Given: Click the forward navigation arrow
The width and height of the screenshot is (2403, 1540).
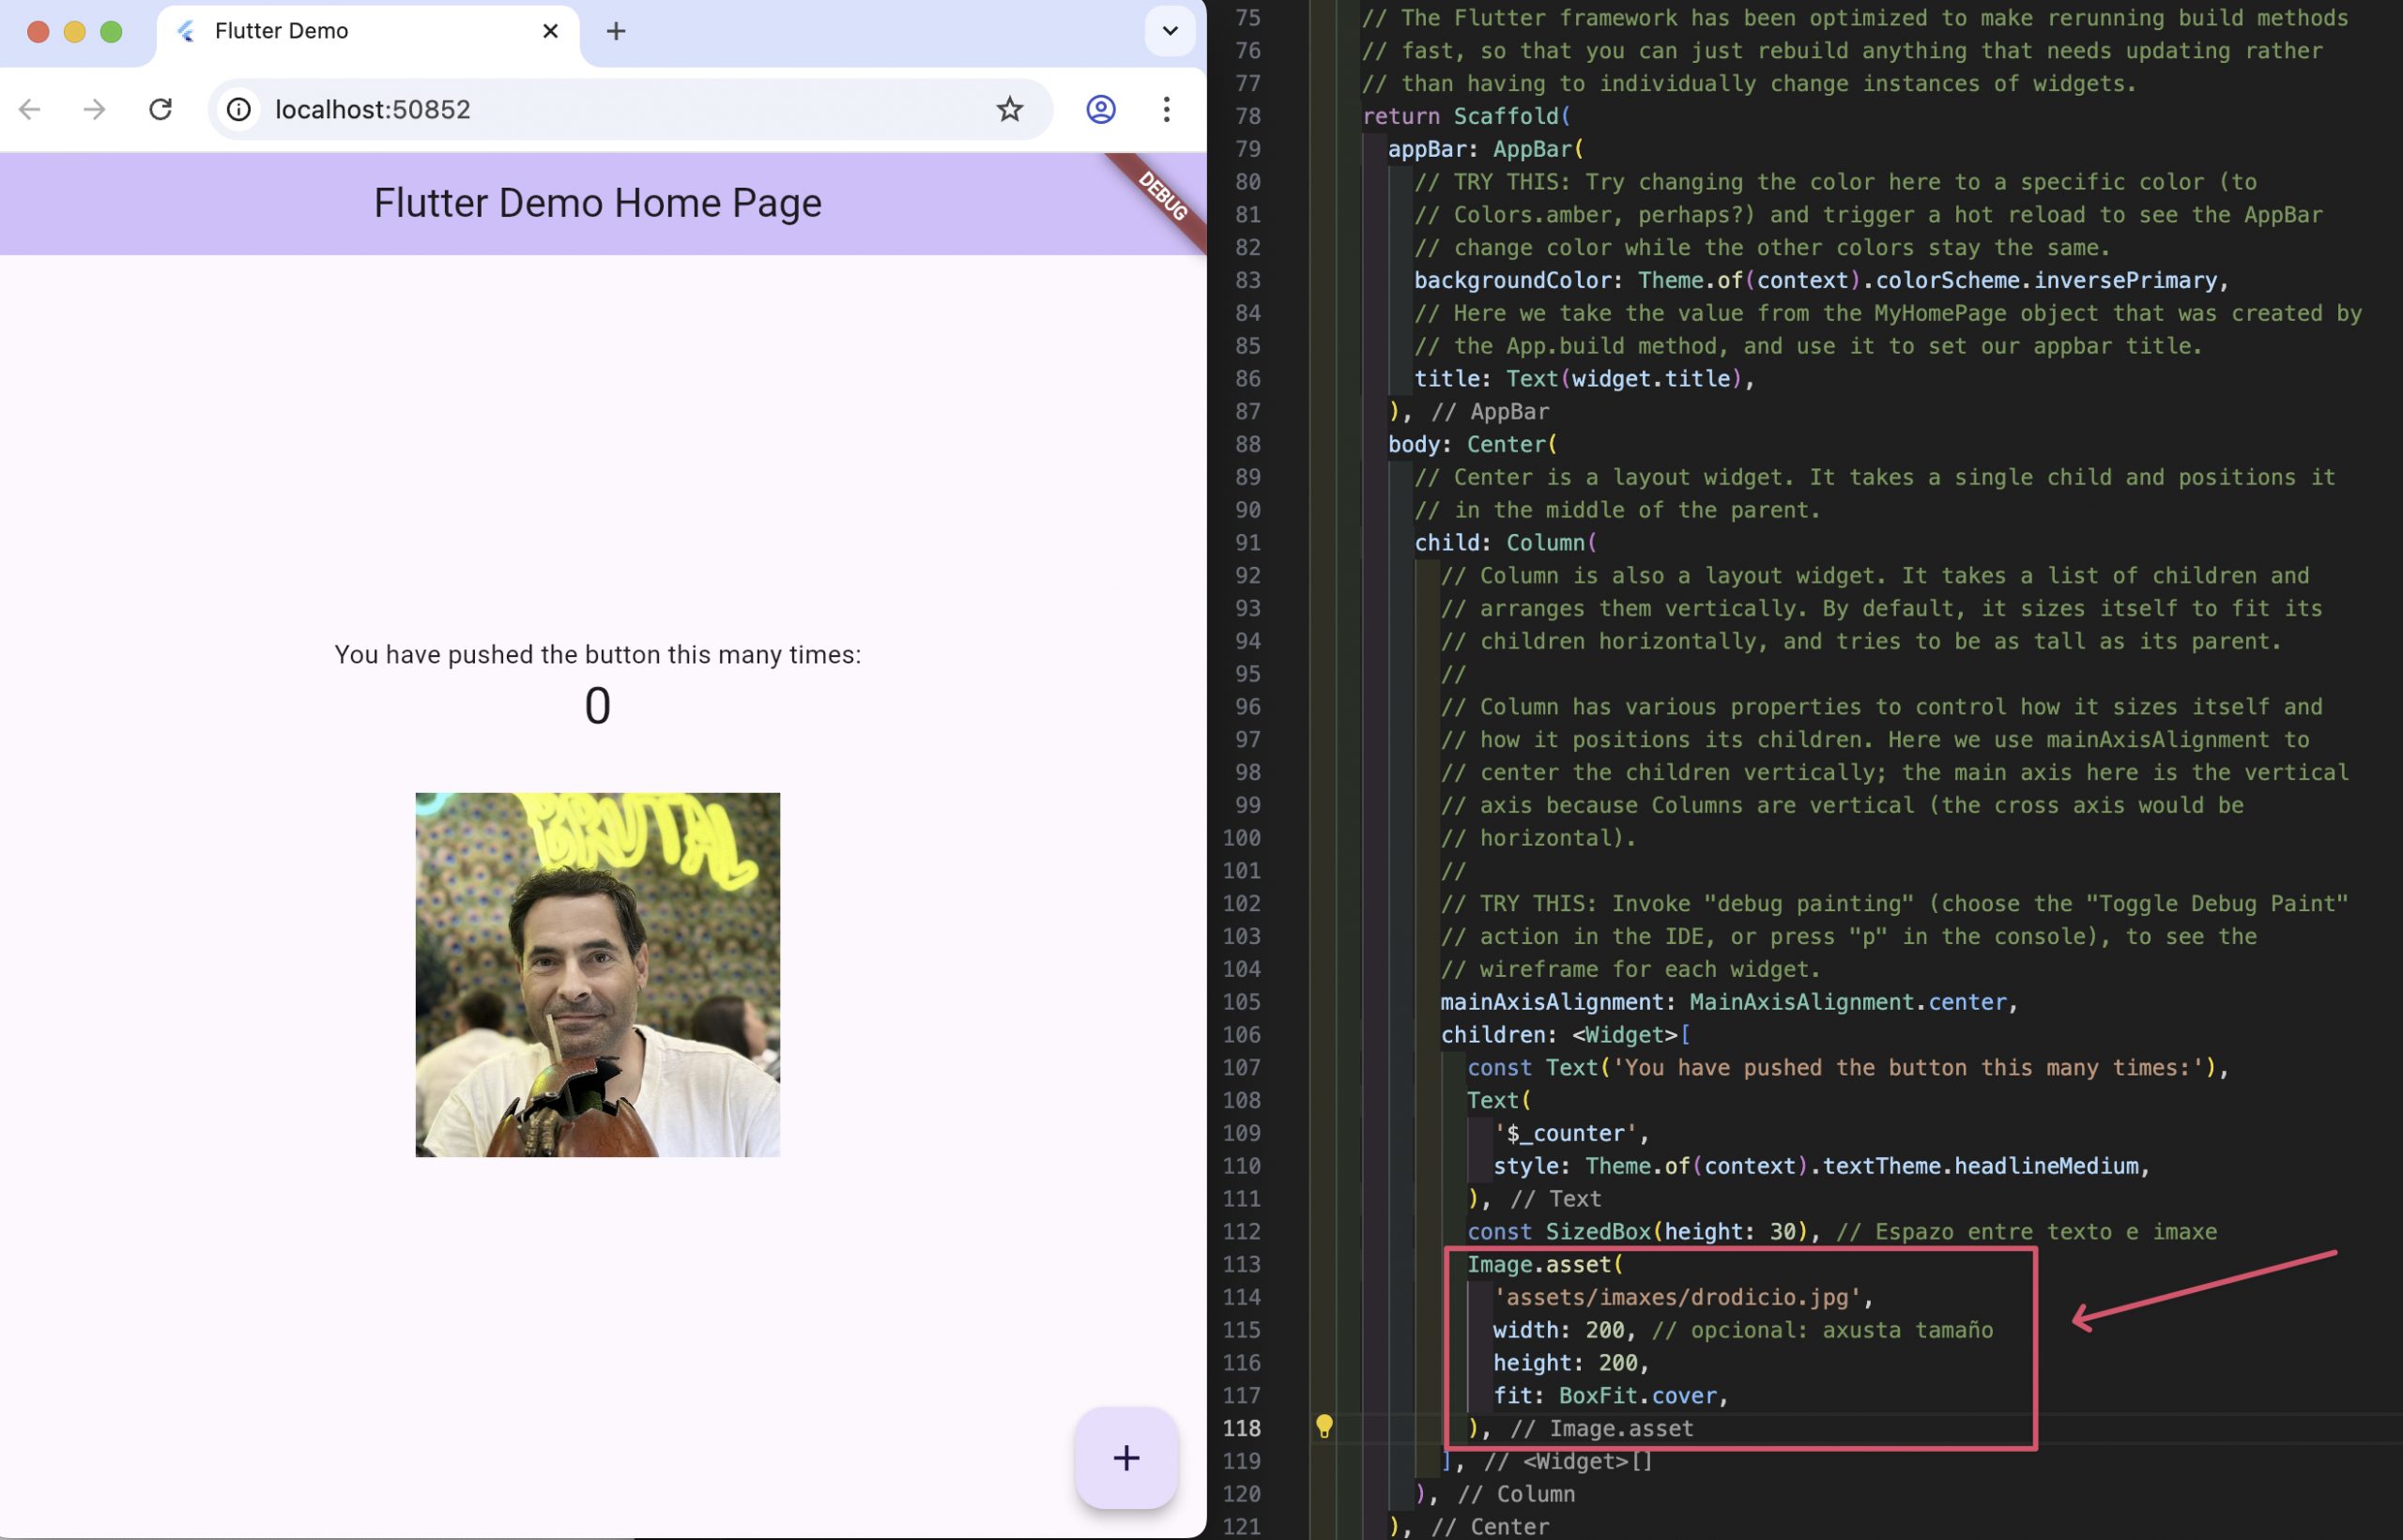Looking at the screenshot, I should (x=94, y=109).
